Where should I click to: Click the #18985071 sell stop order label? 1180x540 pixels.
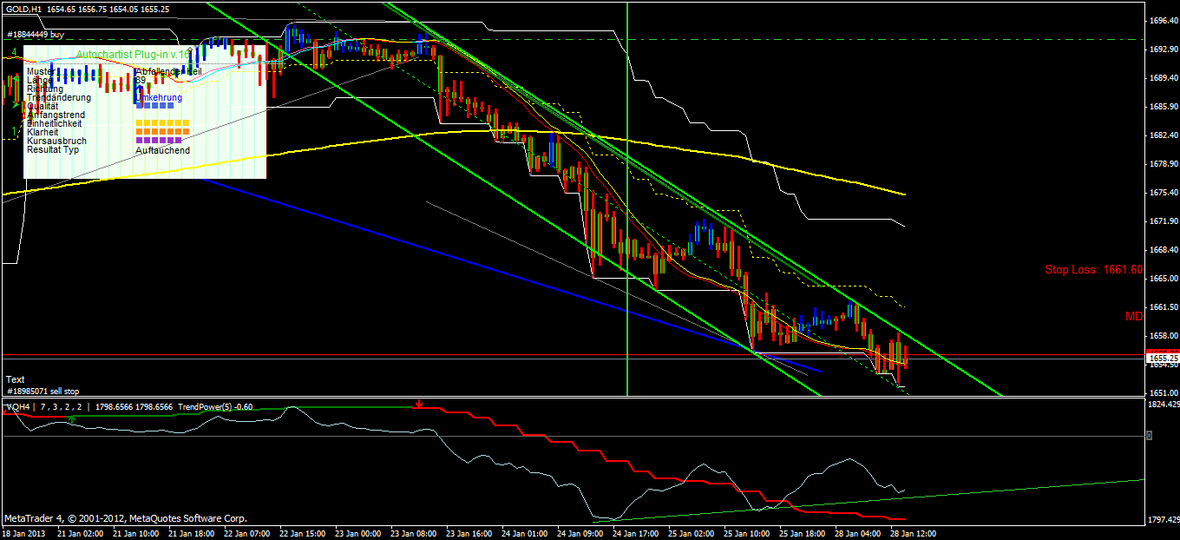pyautogui.click(x=43, y=392)
